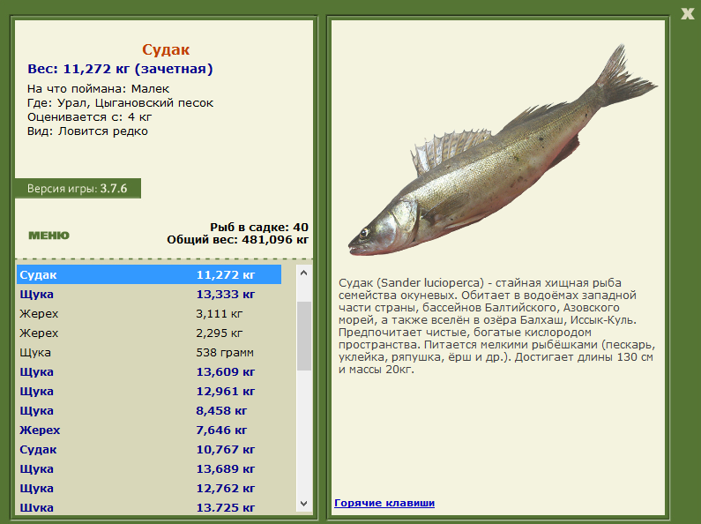
Task: Select the Щука 538 грамм row
Action: (x=149, y=352)
